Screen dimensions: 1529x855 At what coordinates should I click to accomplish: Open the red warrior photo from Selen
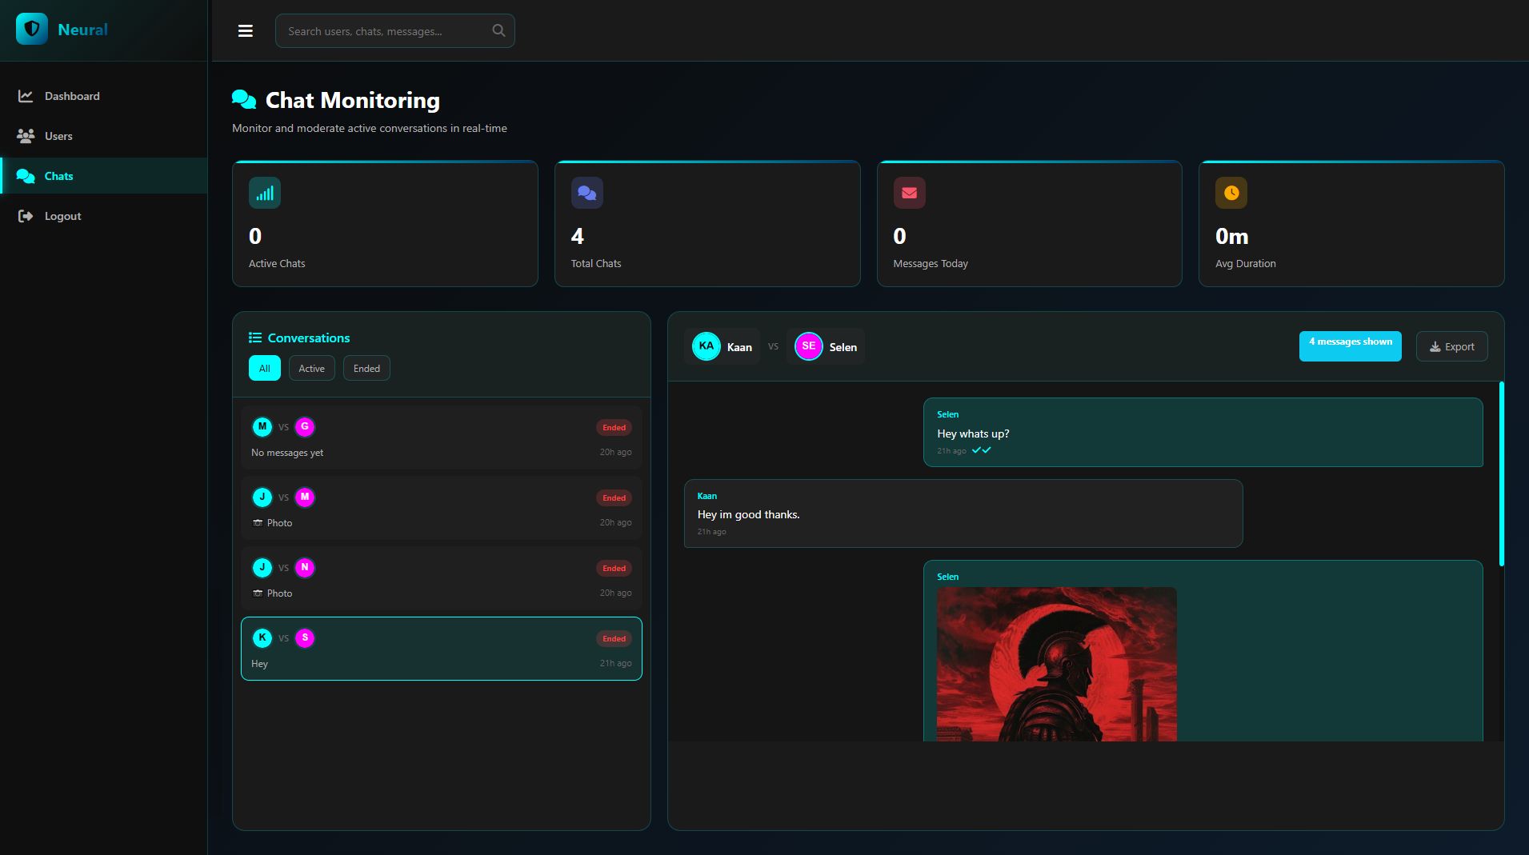point(1057,664)
